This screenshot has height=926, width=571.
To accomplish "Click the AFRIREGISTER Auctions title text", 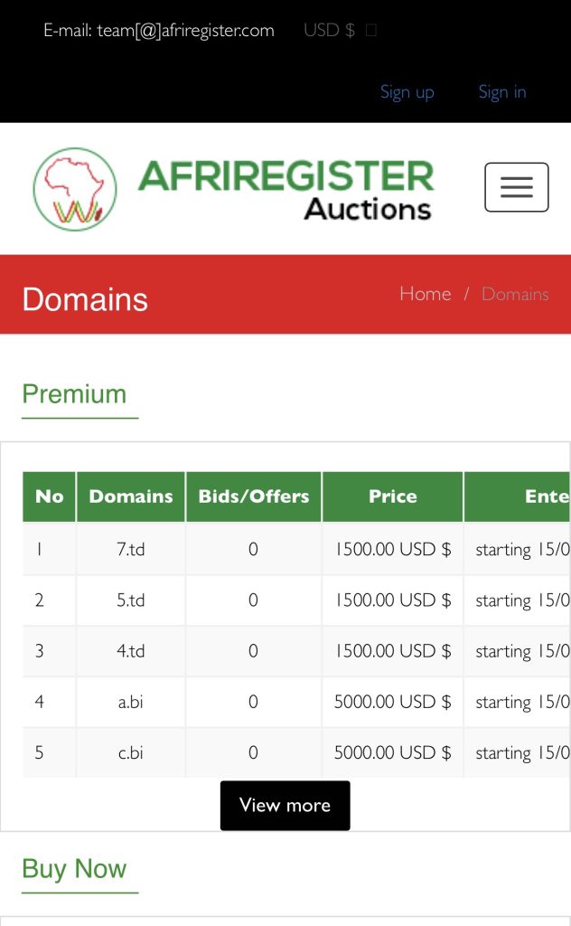I will tap(286, 190).
